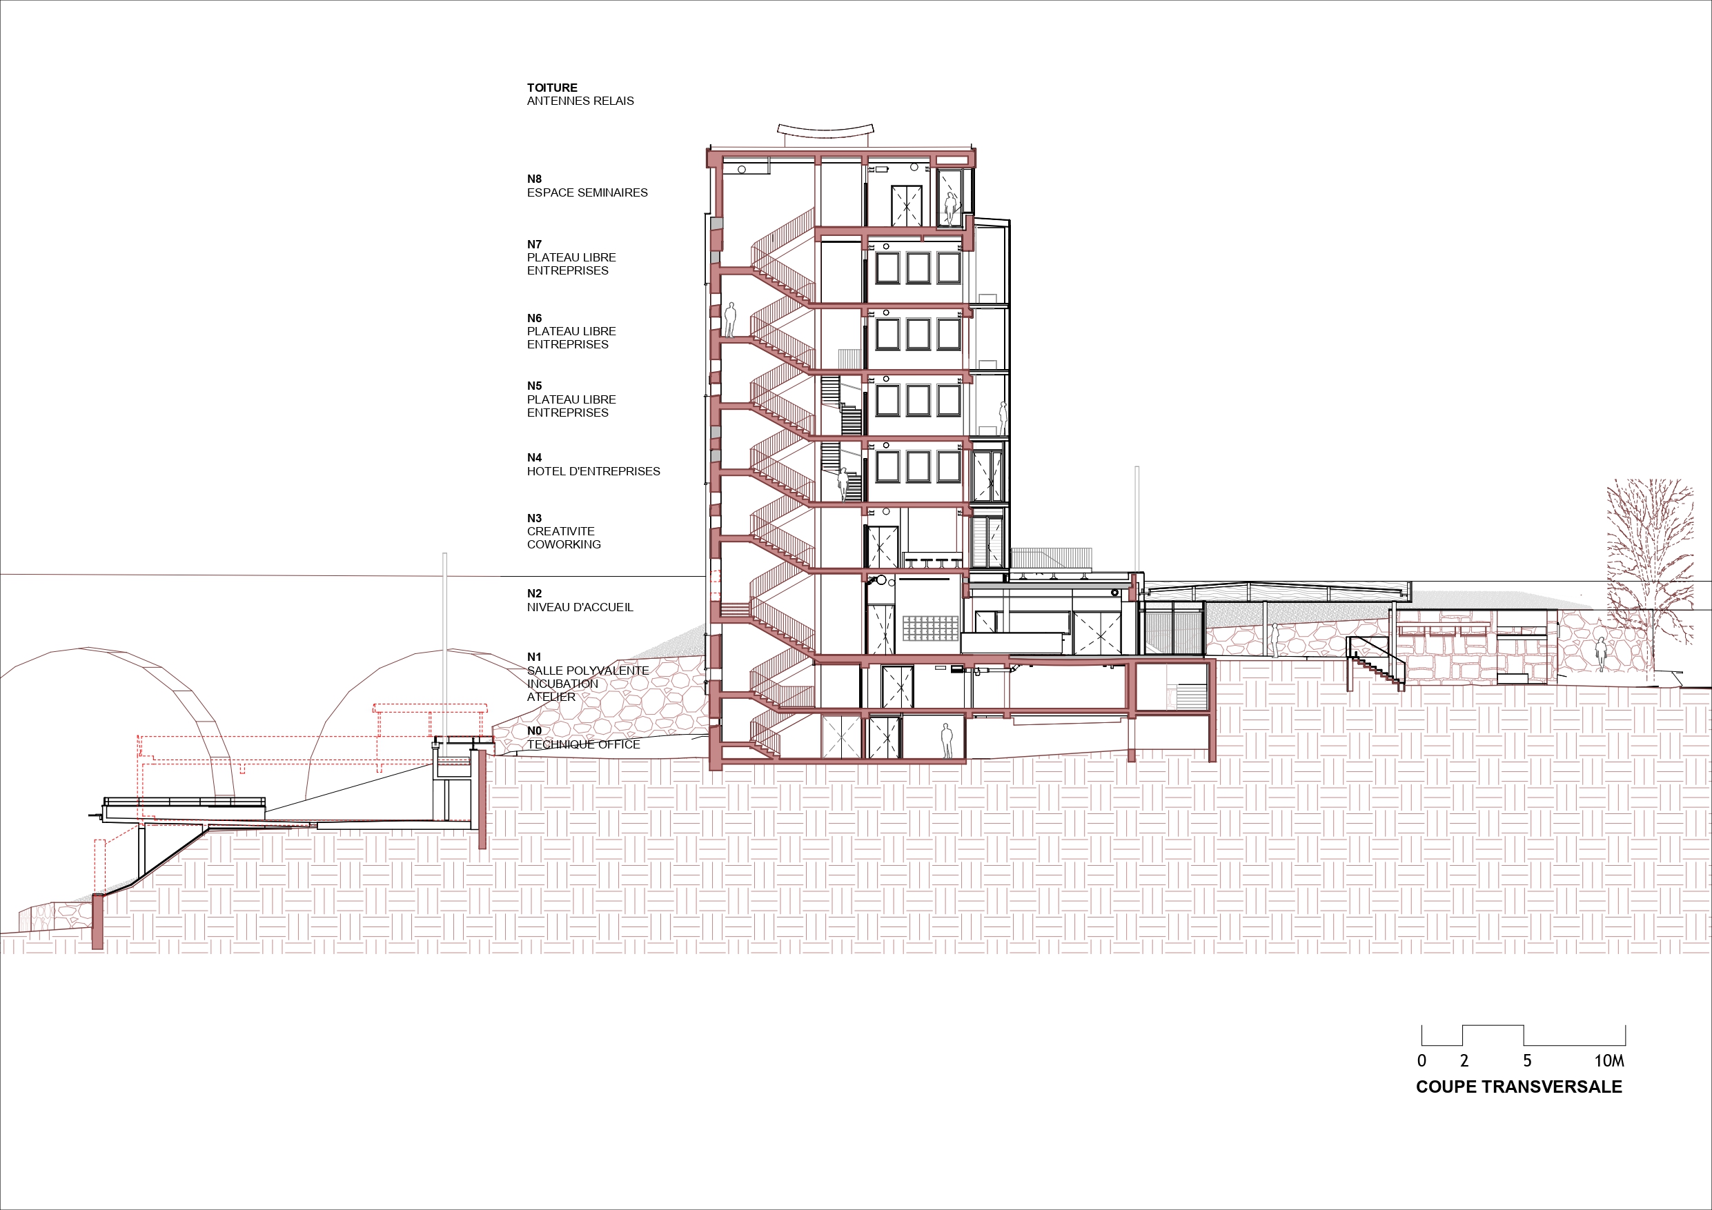Click the 0 mark on scale bar
The width and height of the screenshot is (1712, 1210).
coord(1421,1061)
